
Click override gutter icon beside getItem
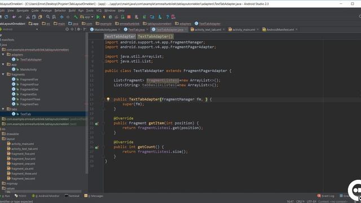tap(96, 123)
